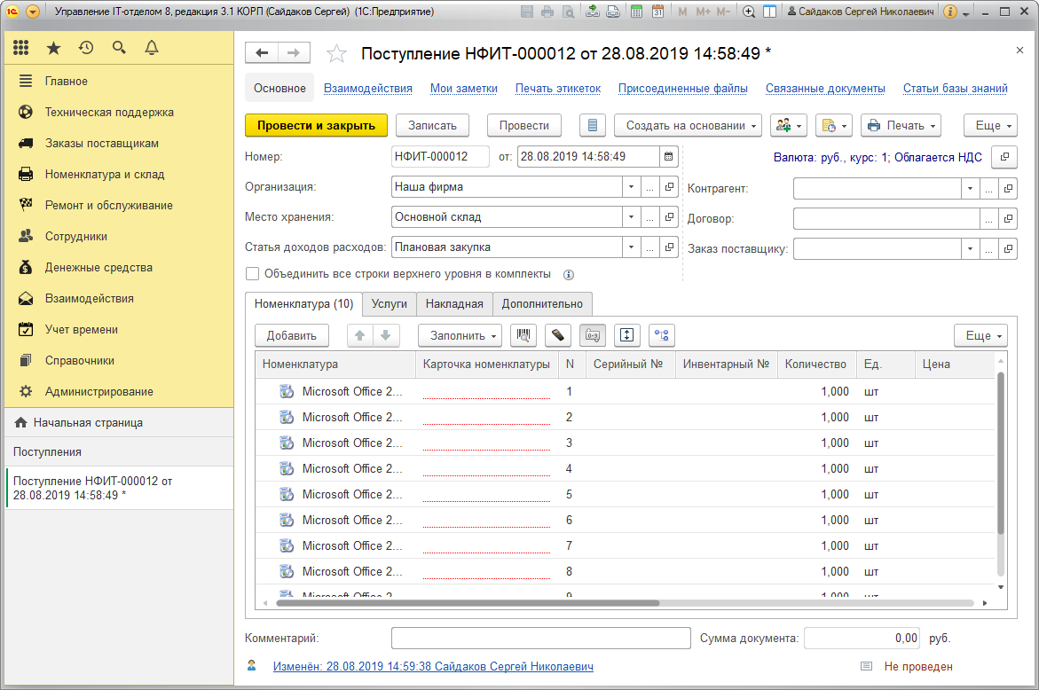The width and height of the screenshot is (1039, 690).
Task: Switch to the Услуги tab
Action: pos(389,304)
